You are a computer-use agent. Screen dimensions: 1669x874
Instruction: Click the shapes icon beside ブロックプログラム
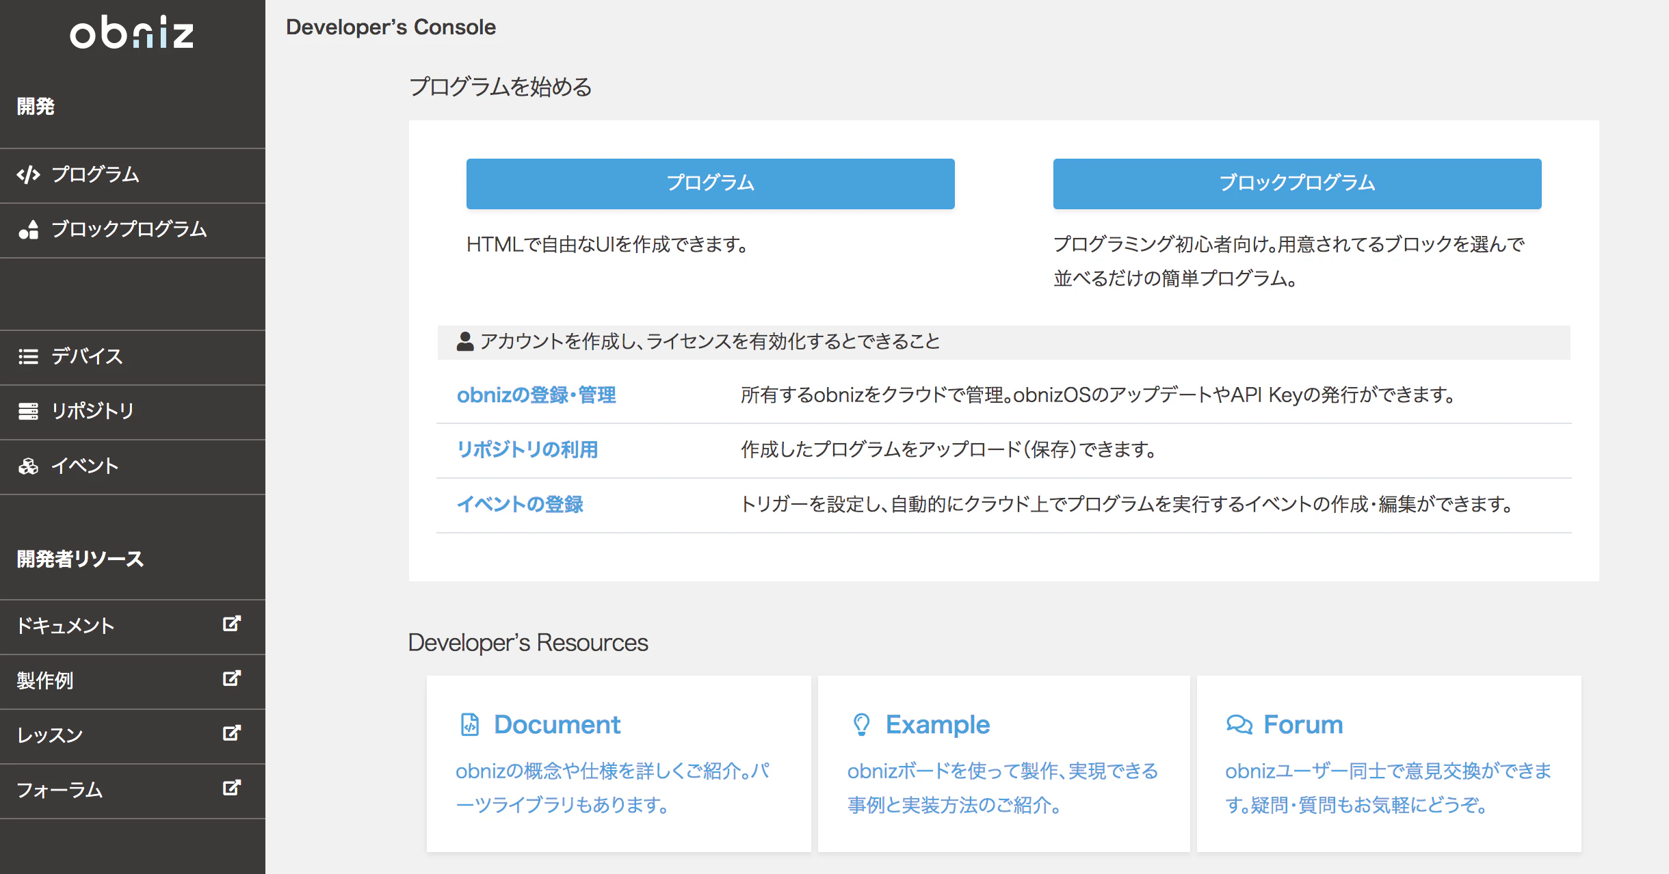tap(28, 230)
